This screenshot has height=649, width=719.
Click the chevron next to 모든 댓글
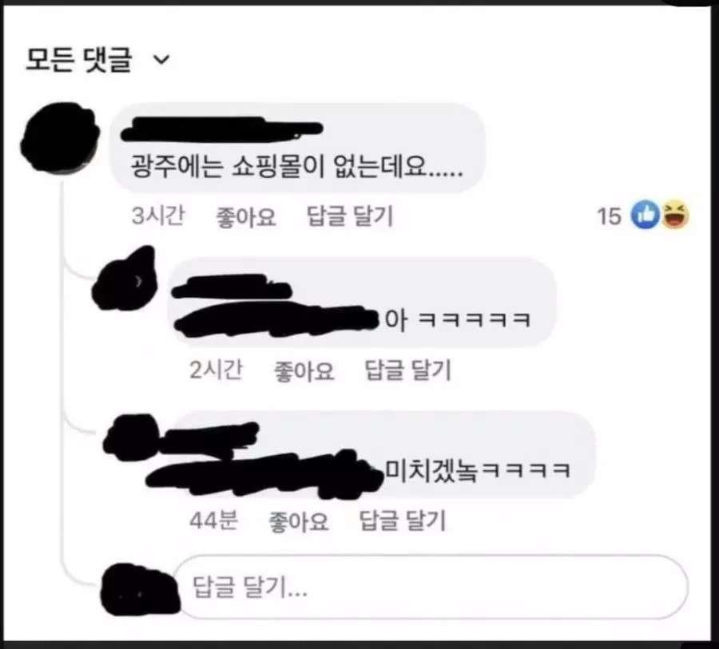coord(161,60)
